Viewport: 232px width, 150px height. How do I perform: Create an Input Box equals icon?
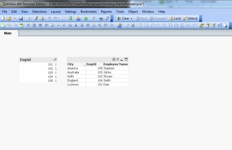(58, 25)
